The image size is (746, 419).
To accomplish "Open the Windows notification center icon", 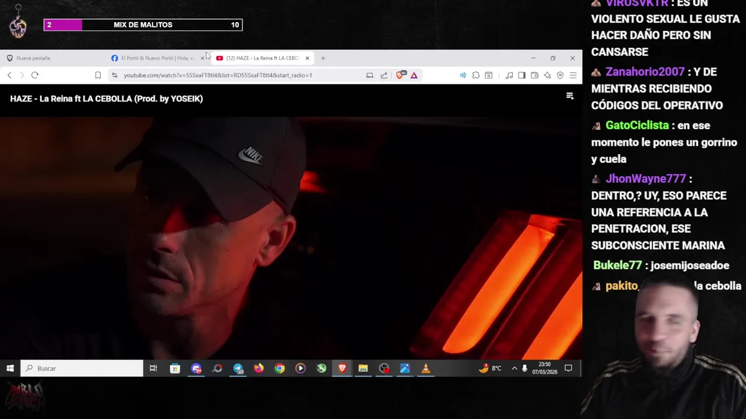I will coord(568,368).
